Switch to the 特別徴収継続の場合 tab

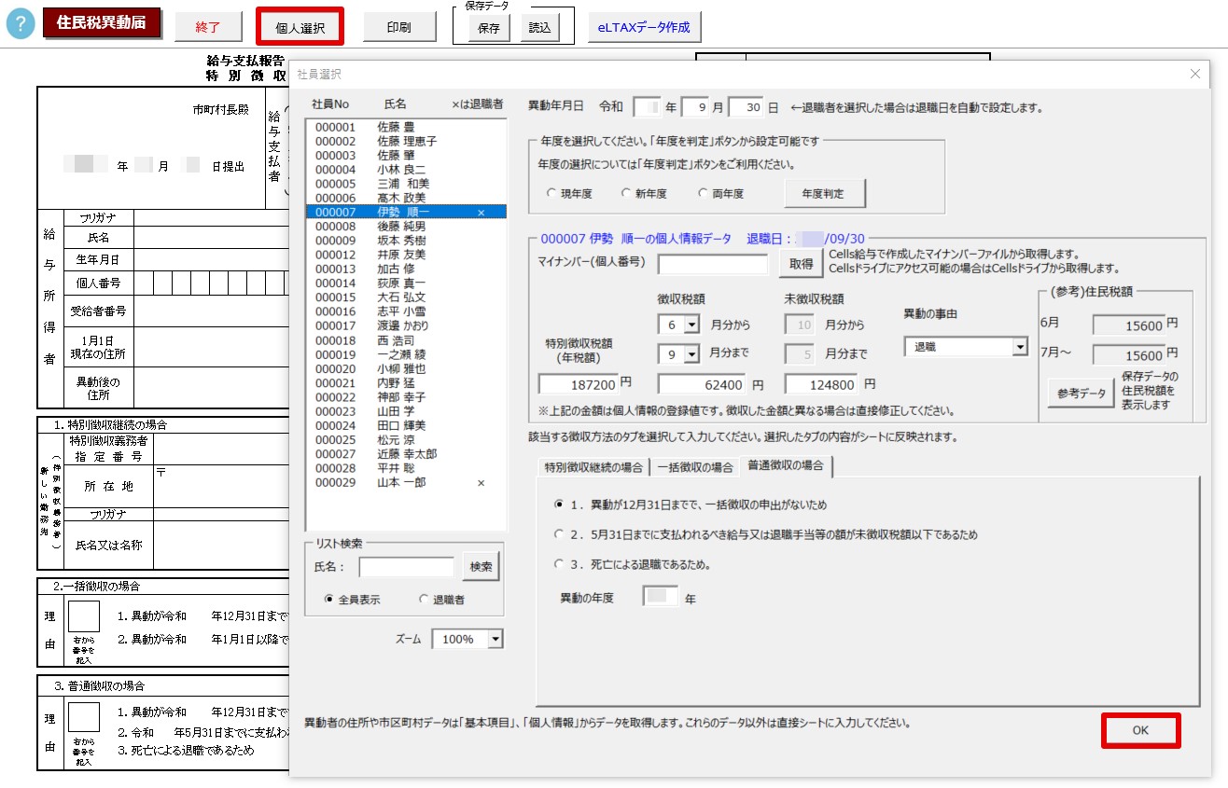coord(593,466)
